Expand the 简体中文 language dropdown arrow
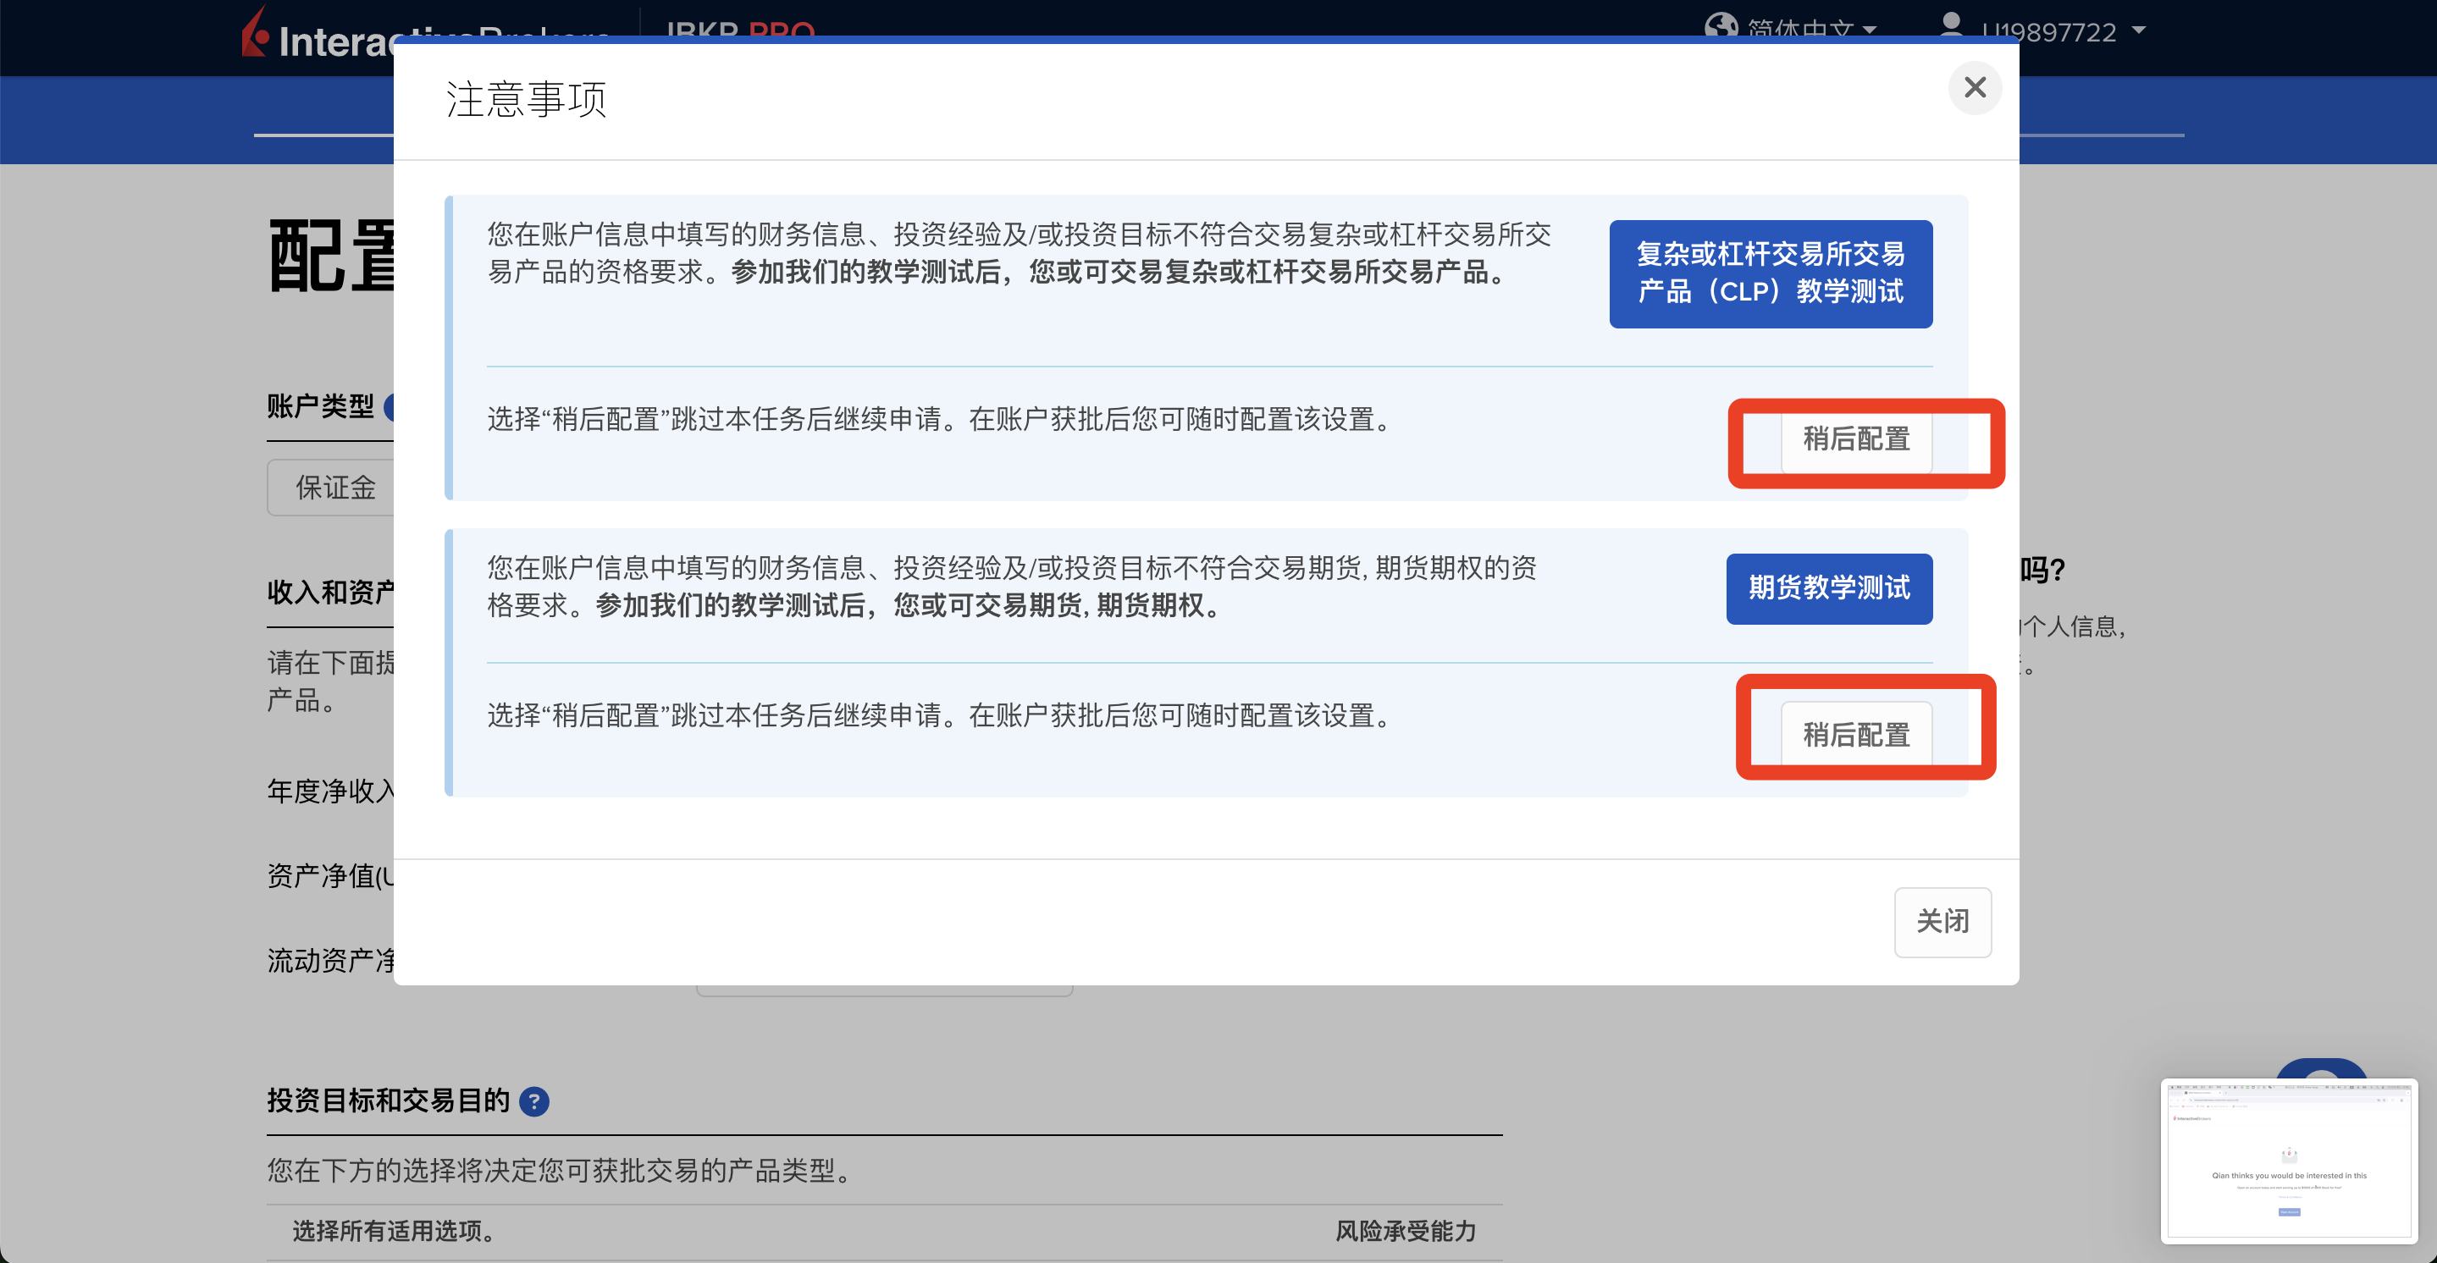 (x=1870, y=30)
